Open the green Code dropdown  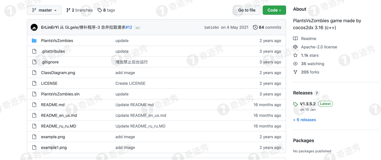click(x=274, y=10)
